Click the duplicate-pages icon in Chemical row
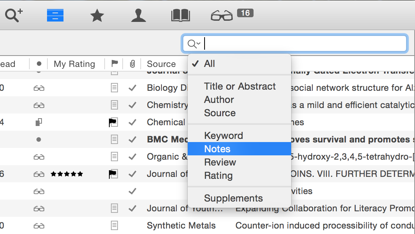This screenshot has width=415, height=234. click(x=39, y=122)
